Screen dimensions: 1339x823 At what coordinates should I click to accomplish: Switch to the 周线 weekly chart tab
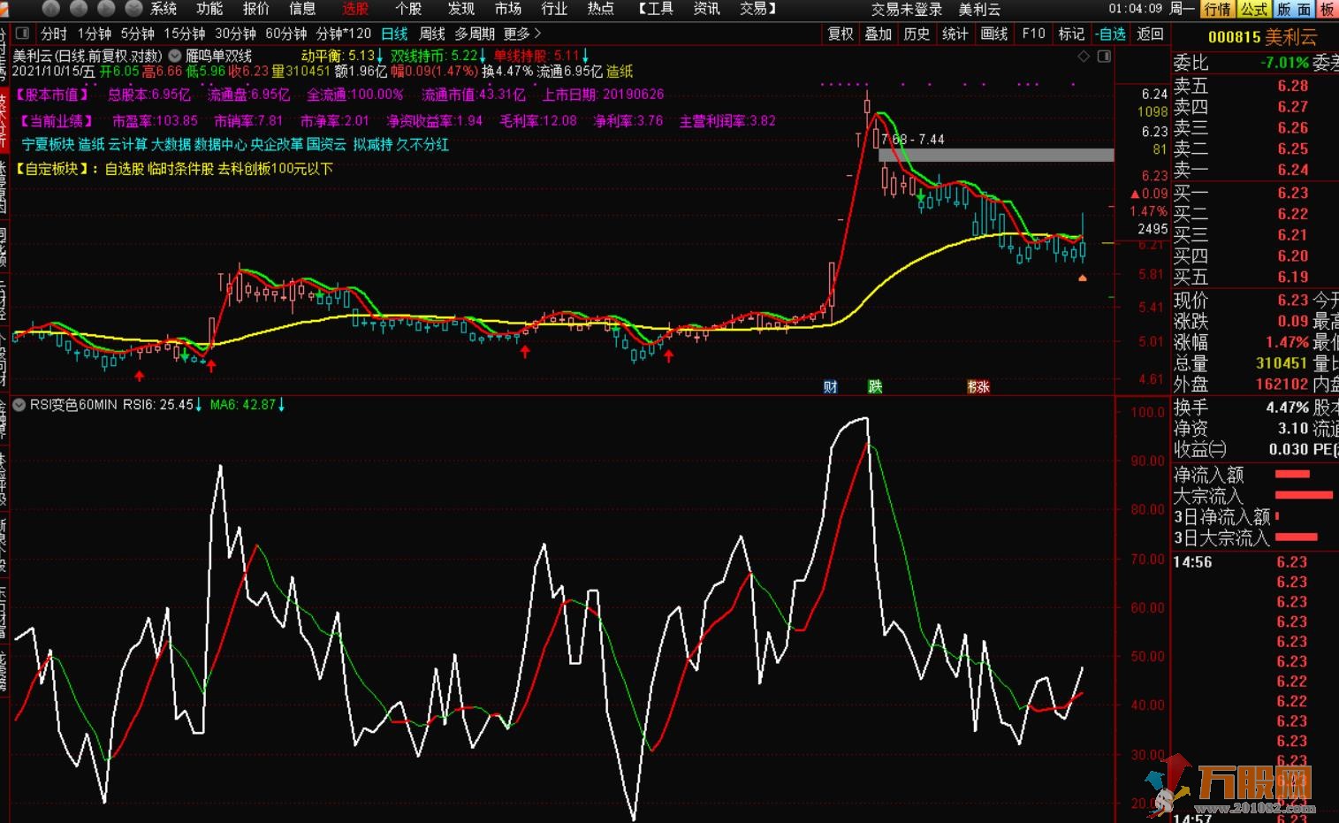[432, 34]
